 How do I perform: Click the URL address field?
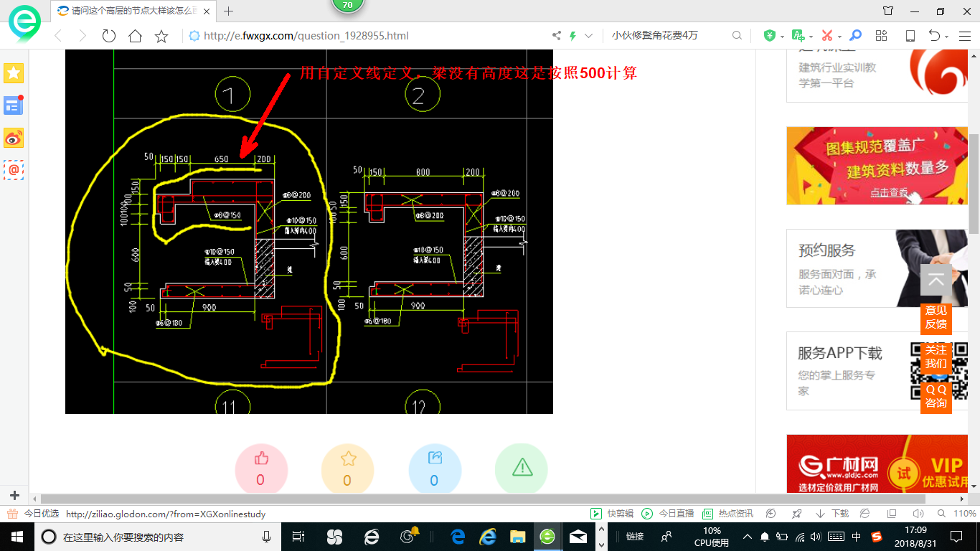click(366, 36)
